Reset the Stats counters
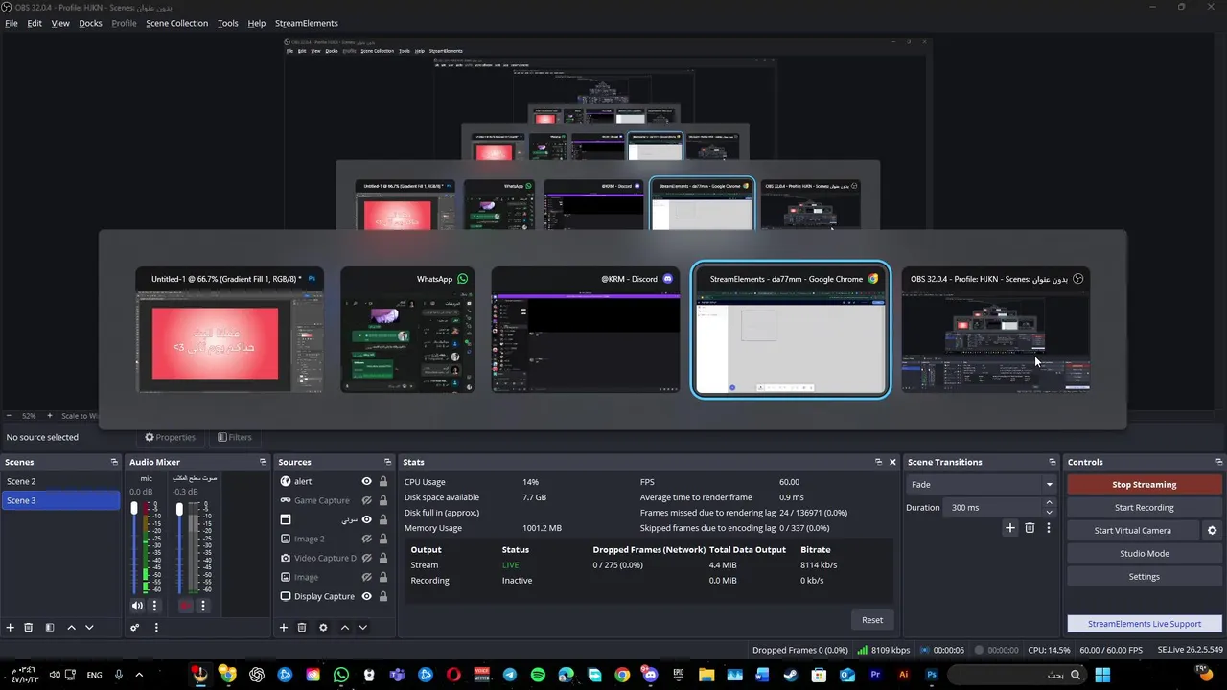This screenshot has width=1227, height=690. pyautogui.click(x=872, y=620)
